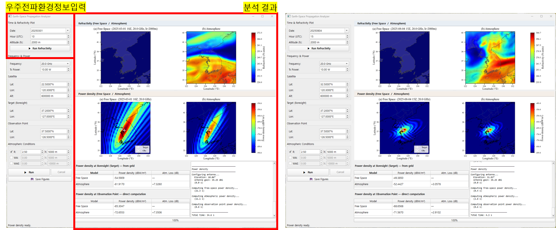Click the app icon in the 20250804 window title bar
The image size is (556, 230).
pos(289,17)
